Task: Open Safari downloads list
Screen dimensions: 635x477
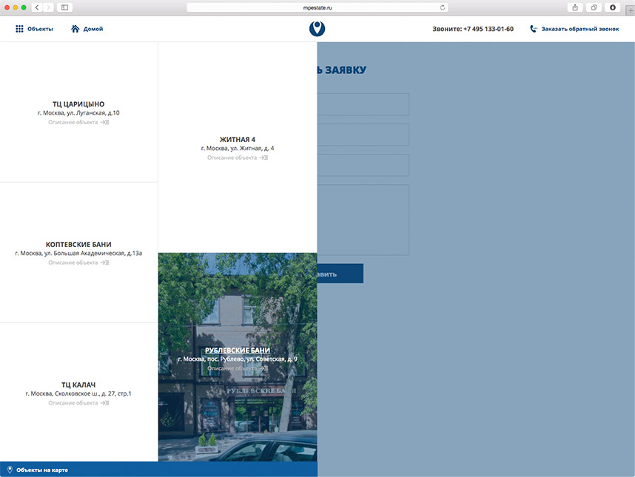Action: tap(613, 7)
